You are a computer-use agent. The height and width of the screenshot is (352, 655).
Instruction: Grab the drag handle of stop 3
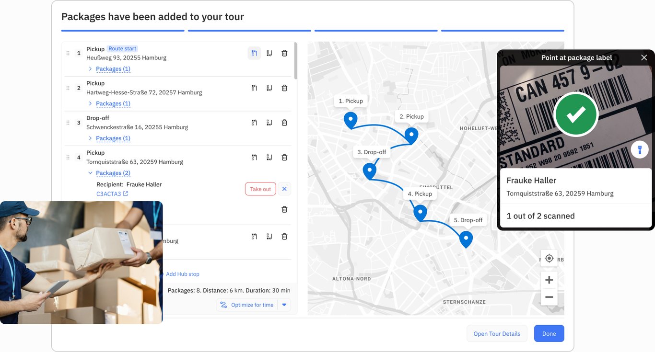click(68, 123)
